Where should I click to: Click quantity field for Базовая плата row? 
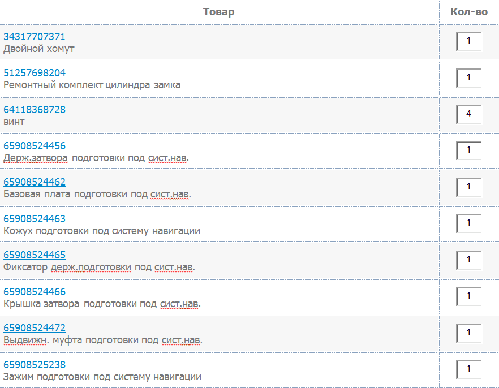469,187
